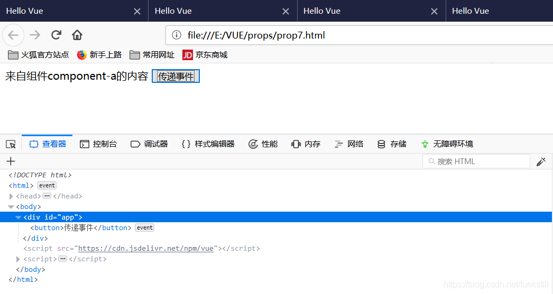
Task: Switch to the first Hello Vue tab
Action: click(74, 11)
